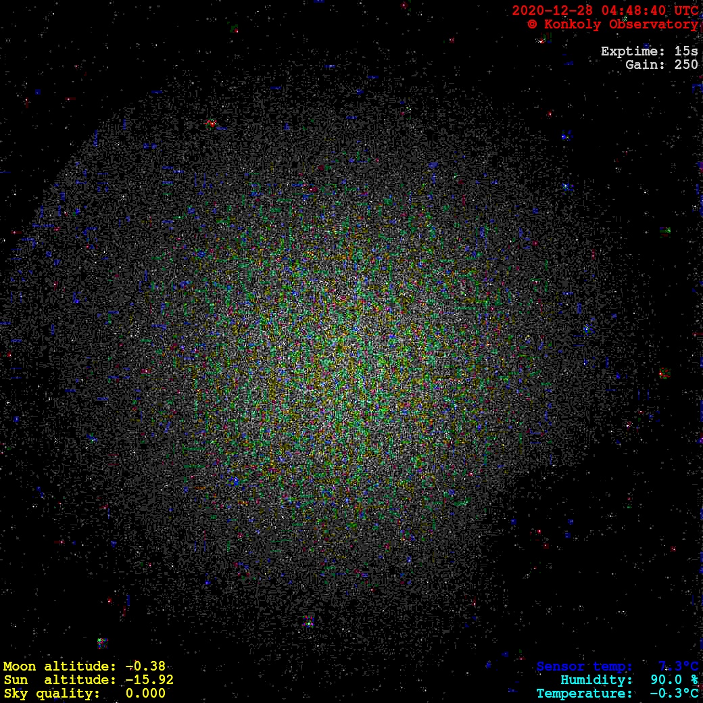
Task: Select the Sensor temp value 7.3°C
Action: pyautogui.click(x=678, y=666)
